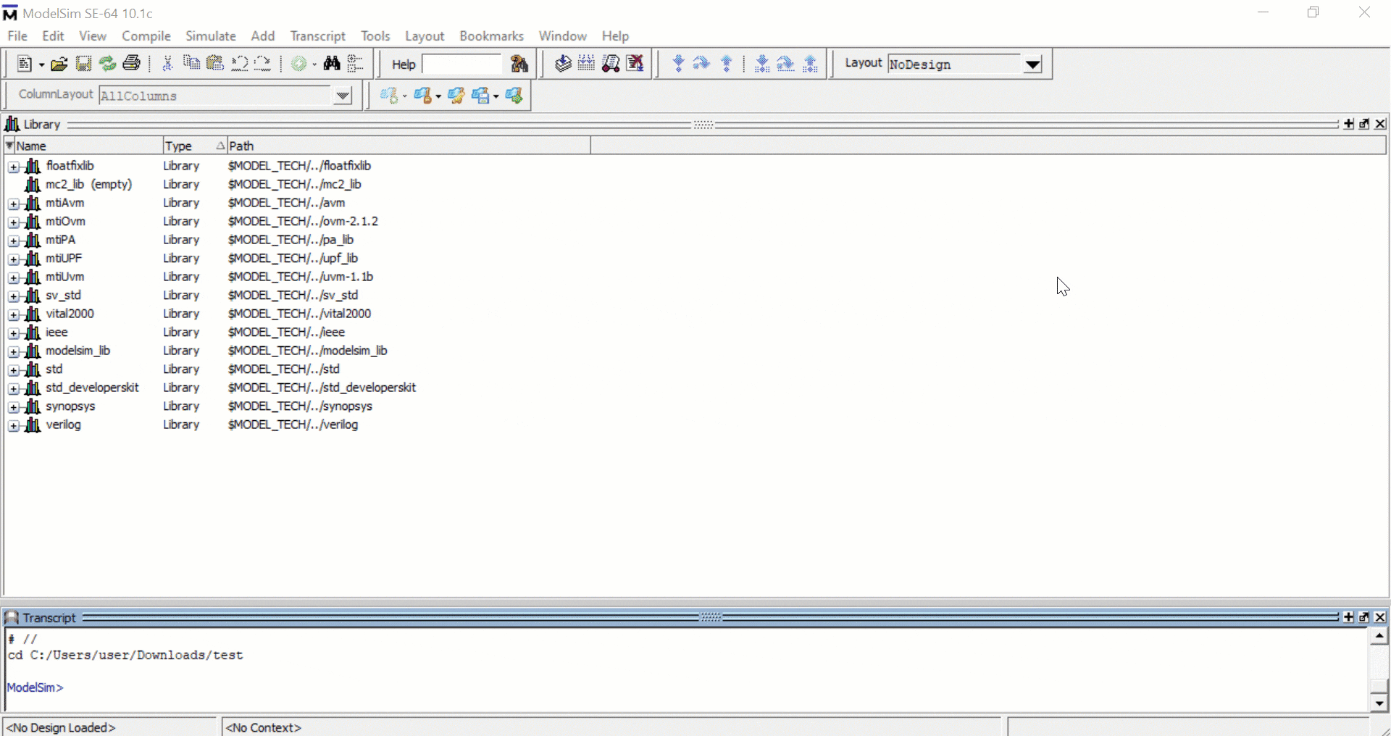Click the Step Over Current curved arrow icon
Viewport: 1391px width, 736px height.
[x=786, y=64]
